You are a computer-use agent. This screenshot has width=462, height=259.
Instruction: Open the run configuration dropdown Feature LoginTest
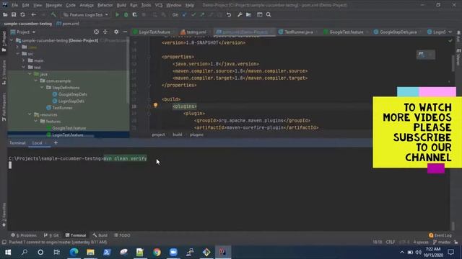85,14
